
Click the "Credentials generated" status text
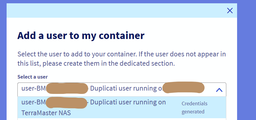click(194, 107)
